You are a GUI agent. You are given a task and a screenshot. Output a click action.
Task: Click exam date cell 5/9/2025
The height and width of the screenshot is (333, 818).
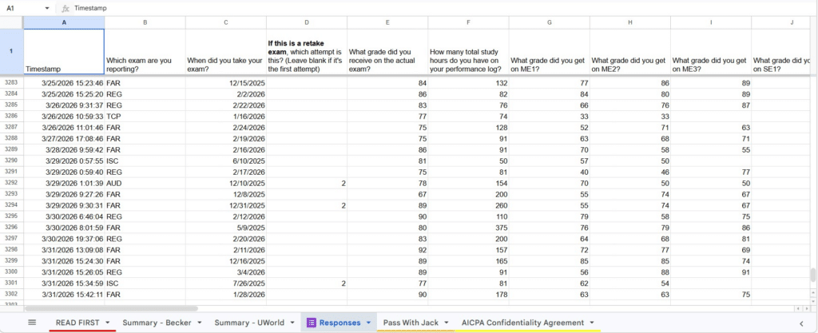pos(225,228)
